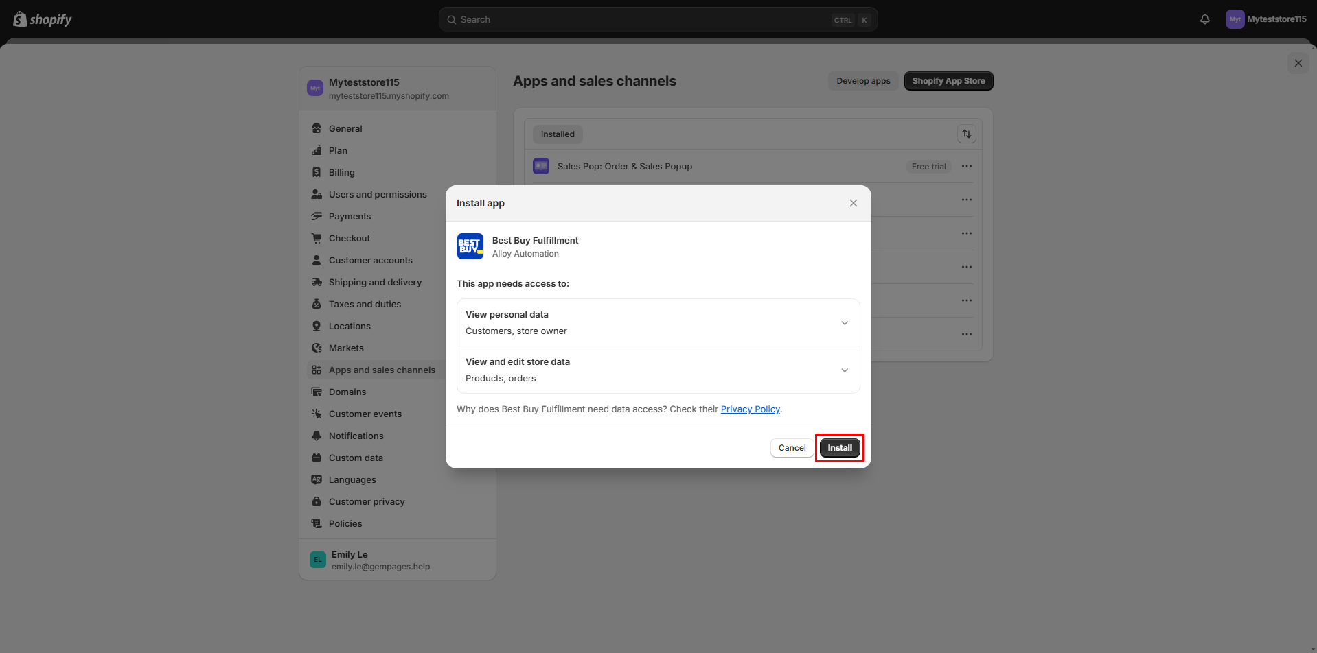Click the sort installed apps icon

[x=966, y=134]
